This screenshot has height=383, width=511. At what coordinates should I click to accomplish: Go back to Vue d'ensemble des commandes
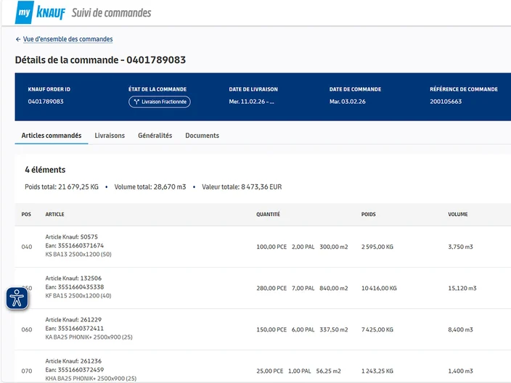pyautogui.click(x=68, y=39)
